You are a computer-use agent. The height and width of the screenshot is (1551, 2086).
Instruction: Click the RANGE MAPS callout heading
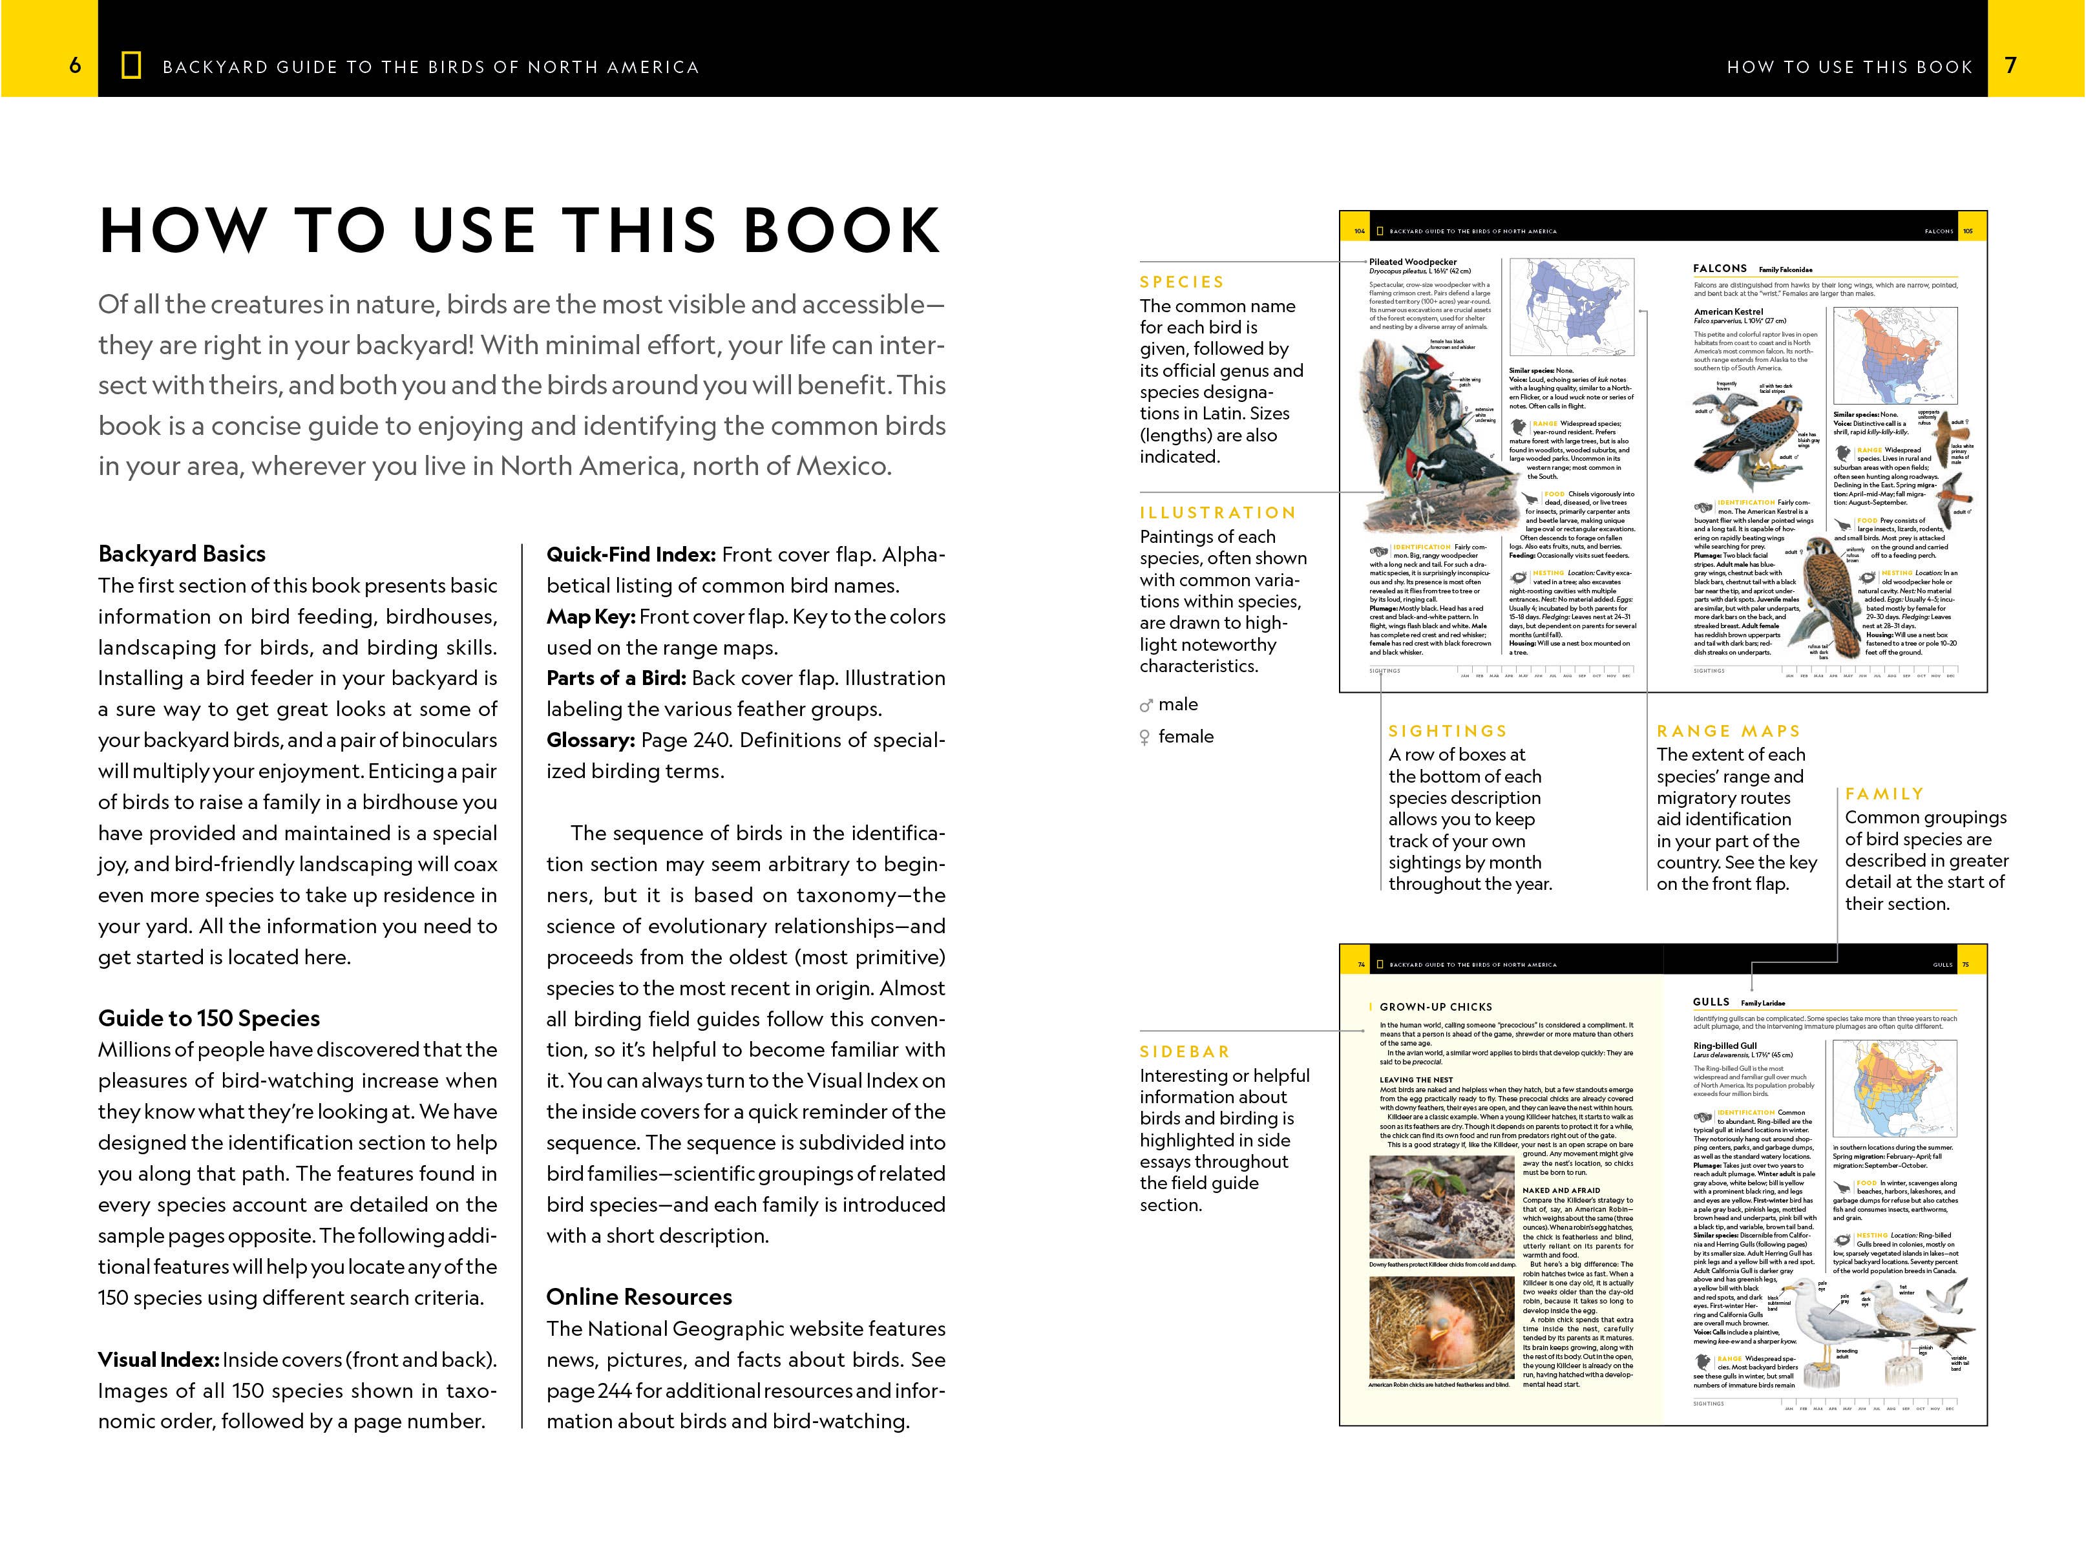point(1729,732)
